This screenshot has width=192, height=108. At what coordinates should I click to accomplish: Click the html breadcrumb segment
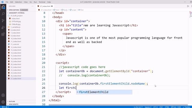(x=56, y=10)
